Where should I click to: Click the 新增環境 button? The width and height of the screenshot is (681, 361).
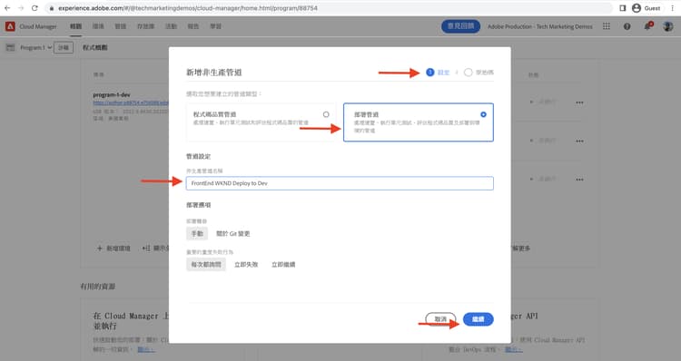pyautogui.click(x=113, y=249)
